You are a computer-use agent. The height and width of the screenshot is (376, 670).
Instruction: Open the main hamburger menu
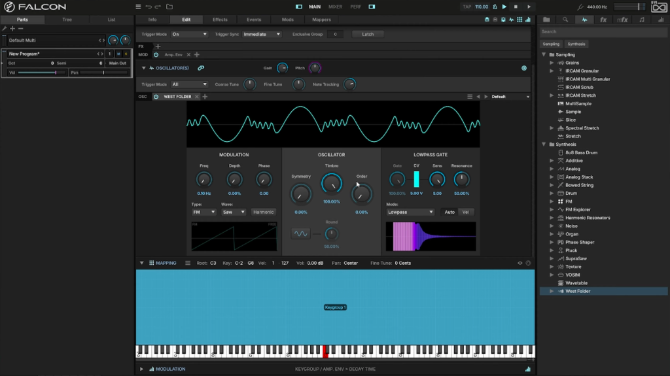[x=138, y=7]
